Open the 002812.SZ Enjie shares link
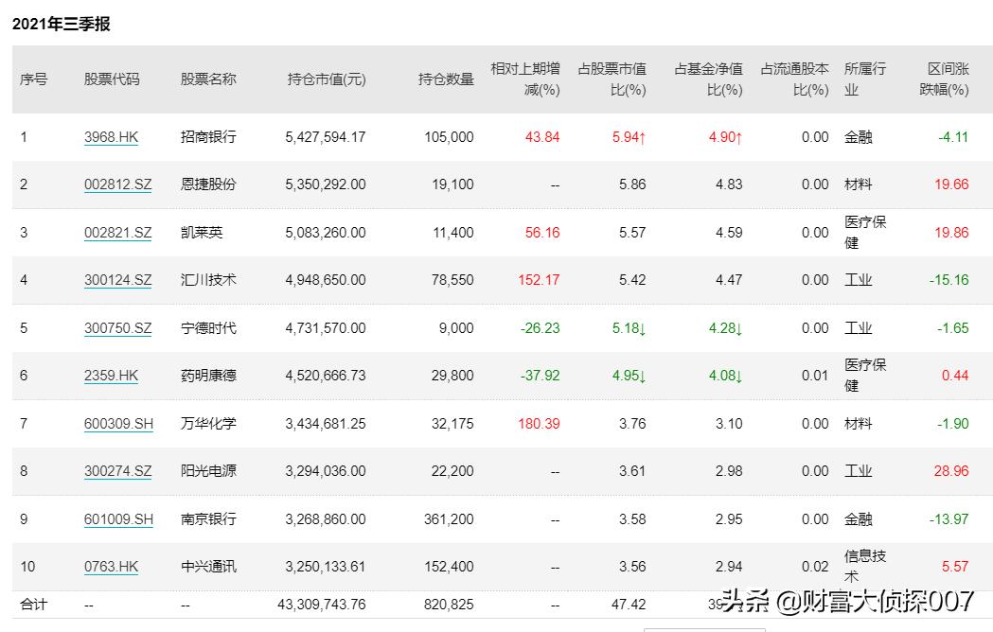 (117, 184)
